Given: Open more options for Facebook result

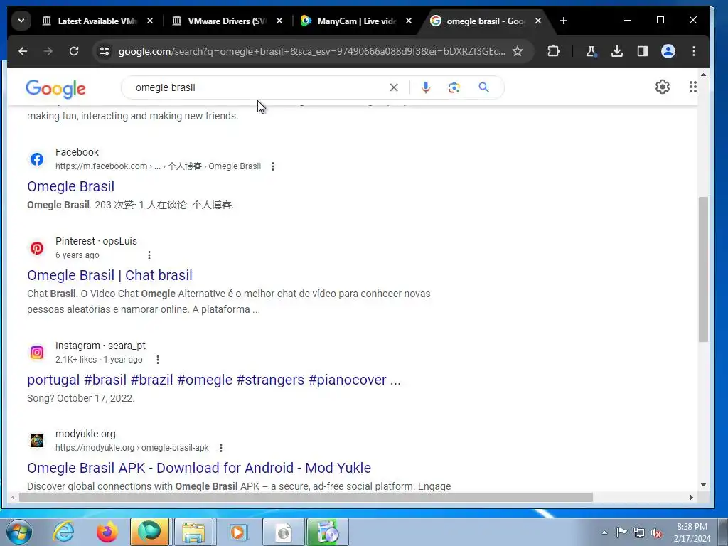Looking at the screenshot, I should pyautogui.click(x=273, y=166).
